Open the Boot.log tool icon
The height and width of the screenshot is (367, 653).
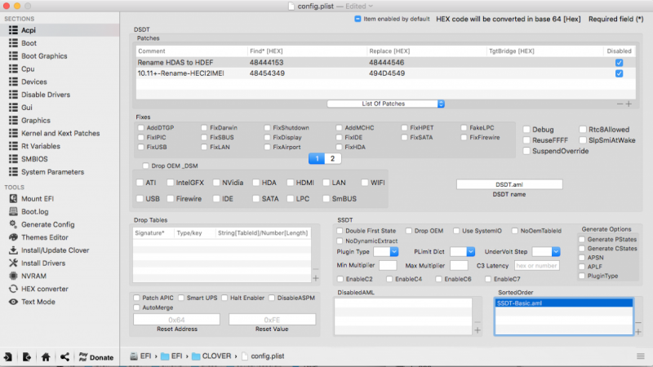point(13,211)
